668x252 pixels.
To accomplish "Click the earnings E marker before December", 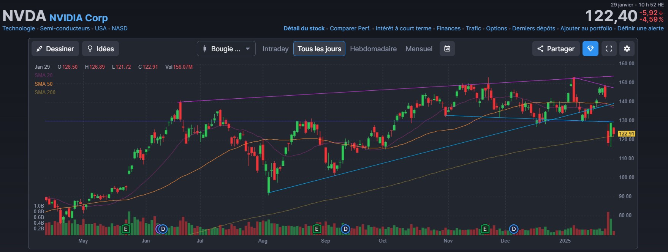I will [485, 229].
